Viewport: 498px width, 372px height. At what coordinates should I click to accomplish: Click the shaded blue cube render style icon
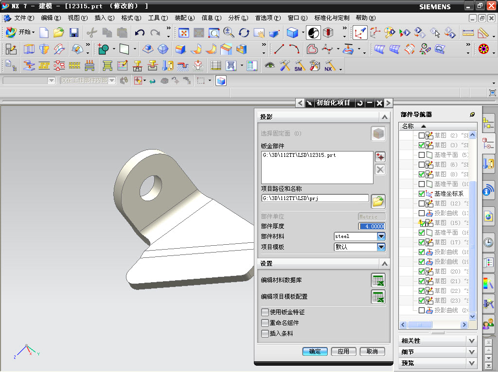292,33
